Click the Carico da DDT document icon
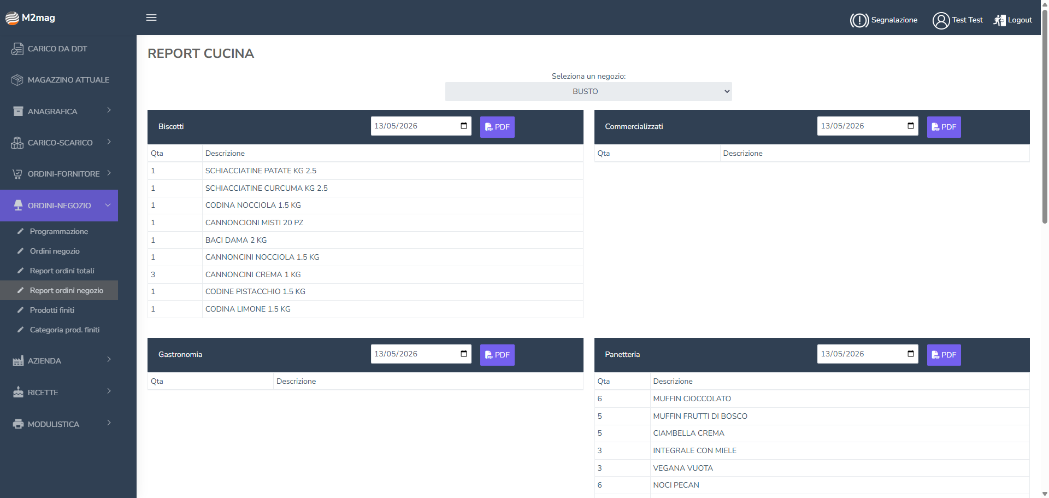The image size is (1049, 498). coord(17,49)
